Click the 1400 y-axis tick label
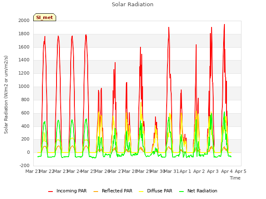The image size is (266, 199). [x=24, y=60]
